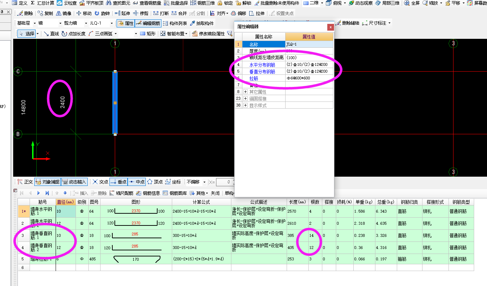Viewport: 487px width, 286px height.
Task: Expand 锚固搭接 row in property editor
Action: click(245, 99)
